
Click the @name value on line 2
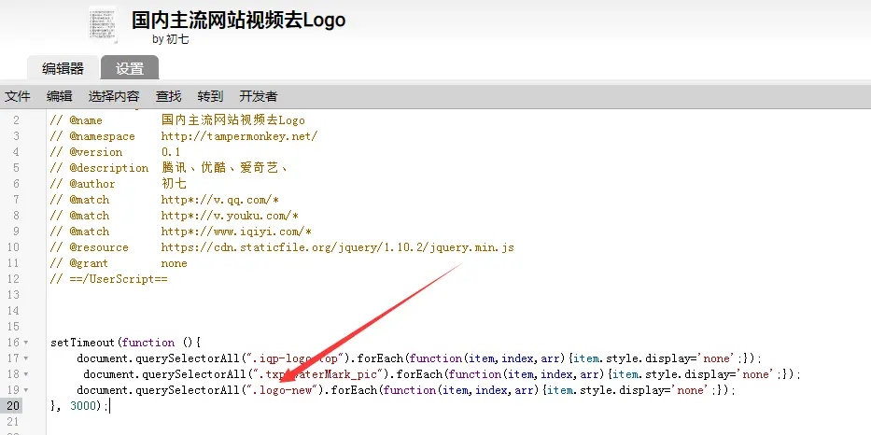[233, 120]
